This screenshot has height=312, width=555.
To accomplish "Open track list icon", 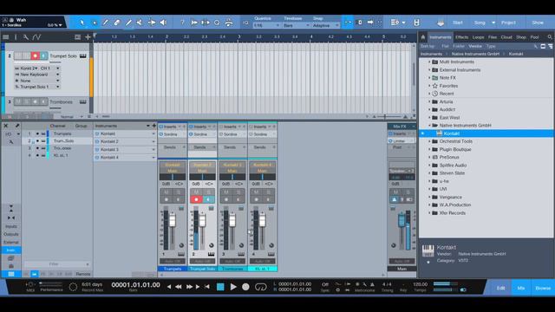I will tap(6, 36).
